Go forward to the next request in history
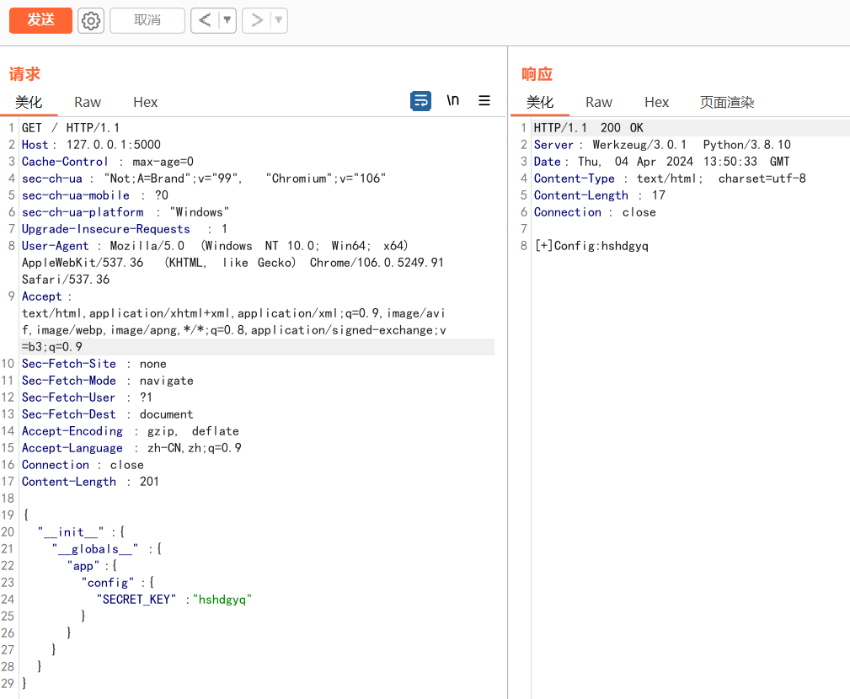Screen dimensions: 850x699 click(256, 20)
